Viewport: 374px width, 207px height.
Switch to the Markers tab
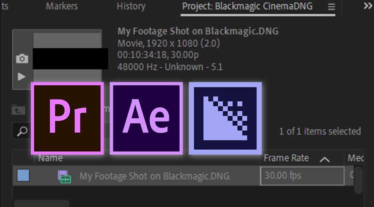pos(61,6)
